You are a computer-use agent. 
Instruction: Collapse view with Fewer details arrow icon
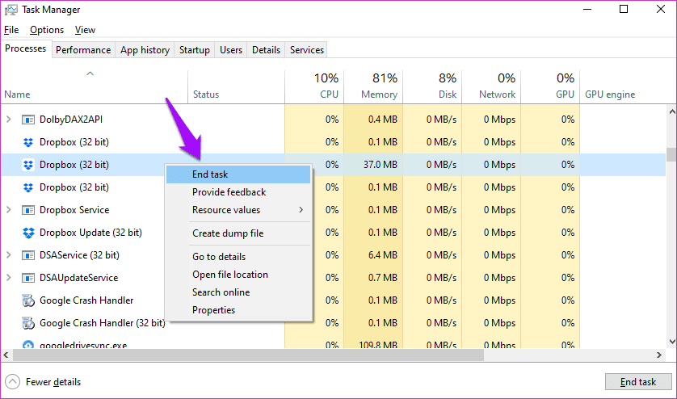[13, 382]
